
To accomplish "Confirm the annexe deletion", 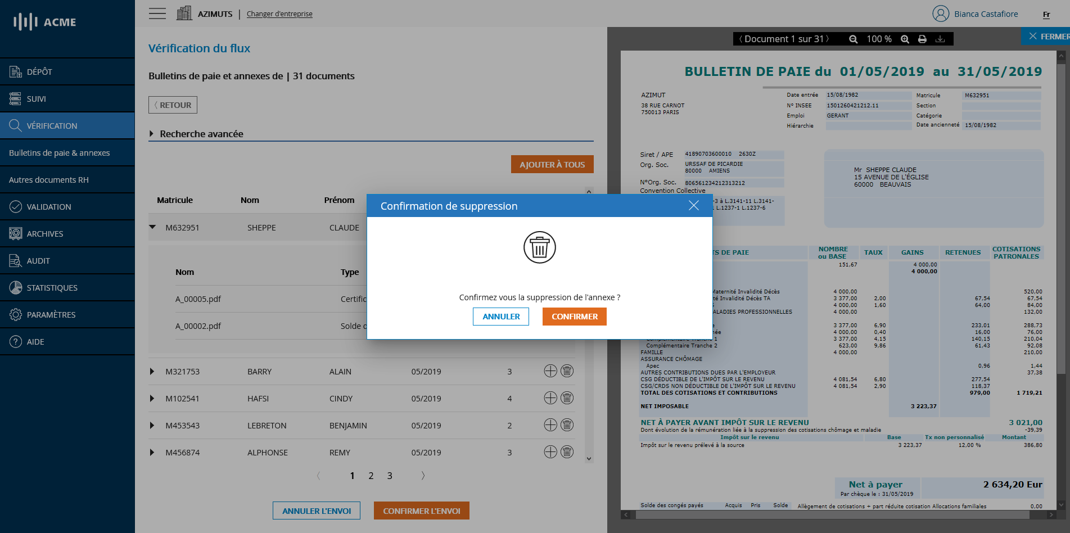I will [x=574, y=317].
